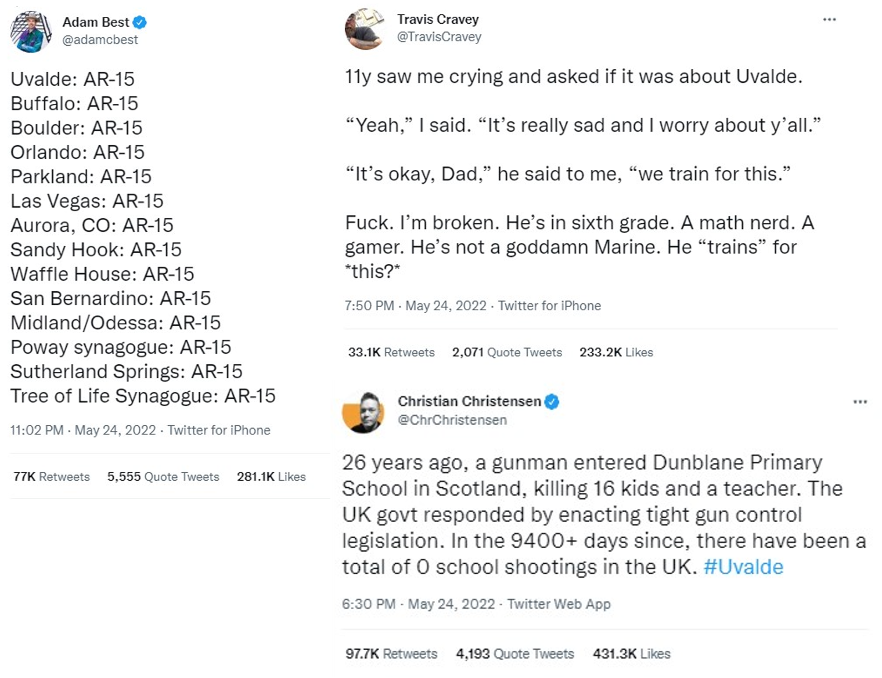Click Christian Christensen's avatar image
Screen dimensions: 882x678
363,412
